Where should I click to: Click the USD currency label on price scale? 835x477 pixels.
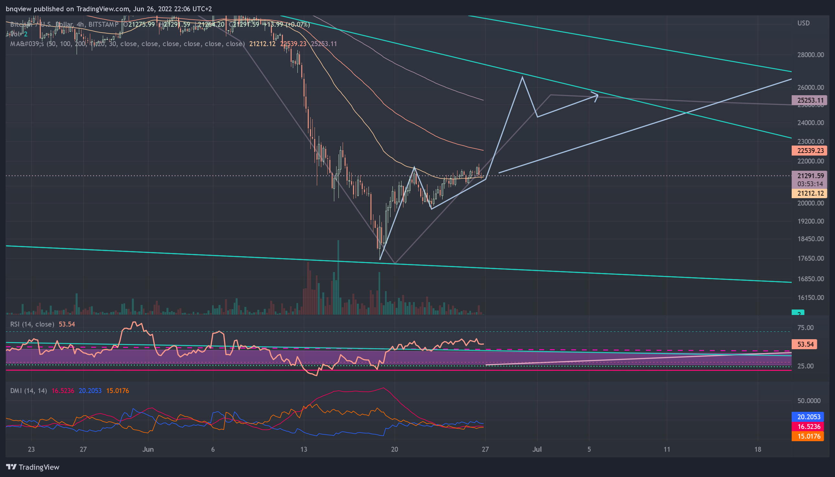pos(804,23)
